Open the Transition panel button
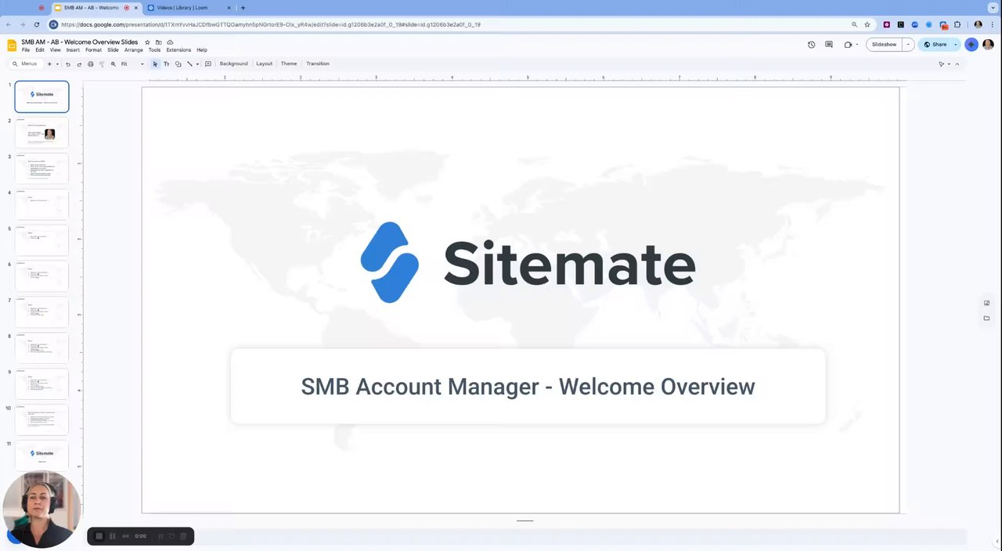1002x551 pixels. [x=318, y=63]
